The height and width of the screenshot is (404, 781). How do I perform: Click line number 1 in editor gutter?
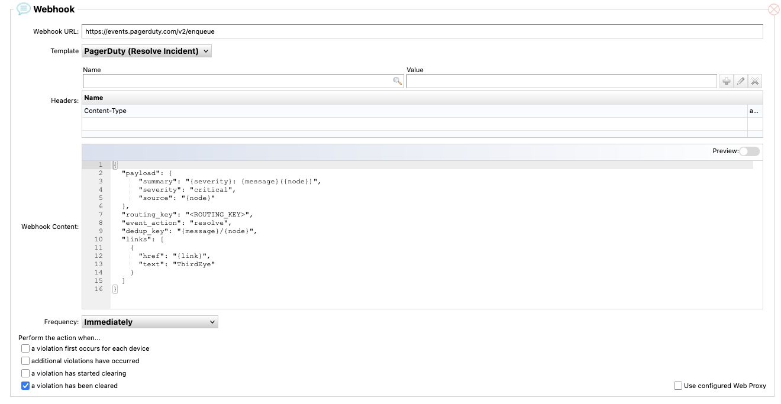click(x=101, y=164)
